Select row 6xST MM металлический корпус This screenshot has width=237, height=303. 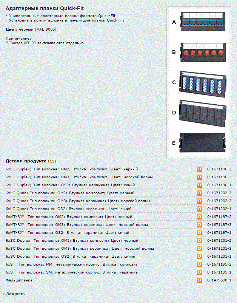[x=72, y=264]
